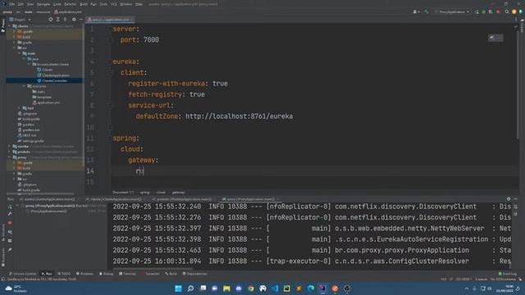
Task: Click the wrench icon in Run panel
Action: (10, 214)
